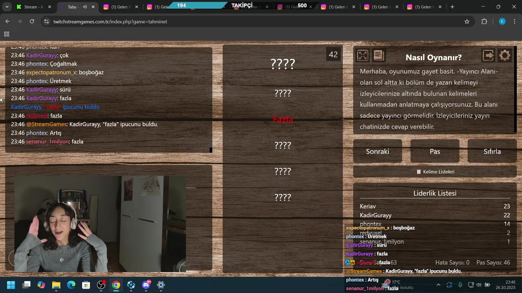Click the exit arrow icon near settings
This screenshot has height=293, width=522.
tap(489, 55)
